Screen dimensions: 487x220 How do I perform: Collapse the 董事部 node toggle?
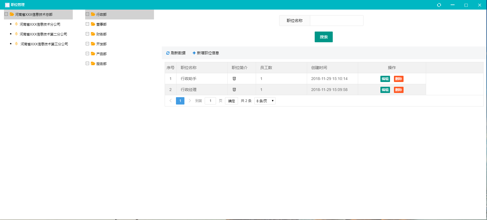click(x=87, y=24)
